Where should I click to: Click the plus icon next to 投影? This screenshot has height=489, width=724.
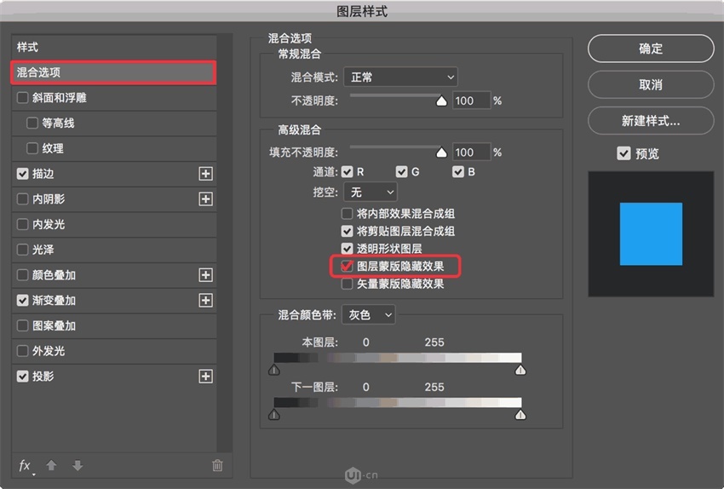(205, 377)
